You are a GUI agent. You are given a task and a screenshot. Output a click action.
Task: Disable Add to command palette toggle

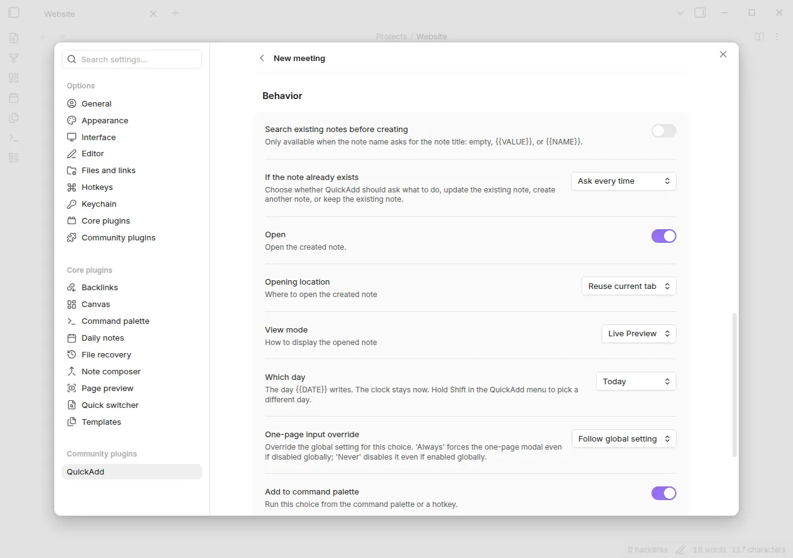pos(664,493)
